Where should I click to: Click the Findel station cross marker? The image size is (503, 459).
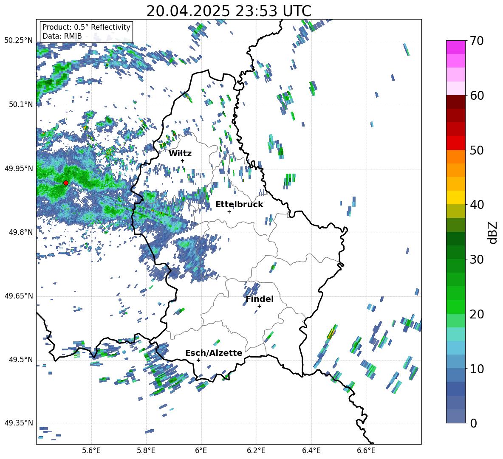259,307
